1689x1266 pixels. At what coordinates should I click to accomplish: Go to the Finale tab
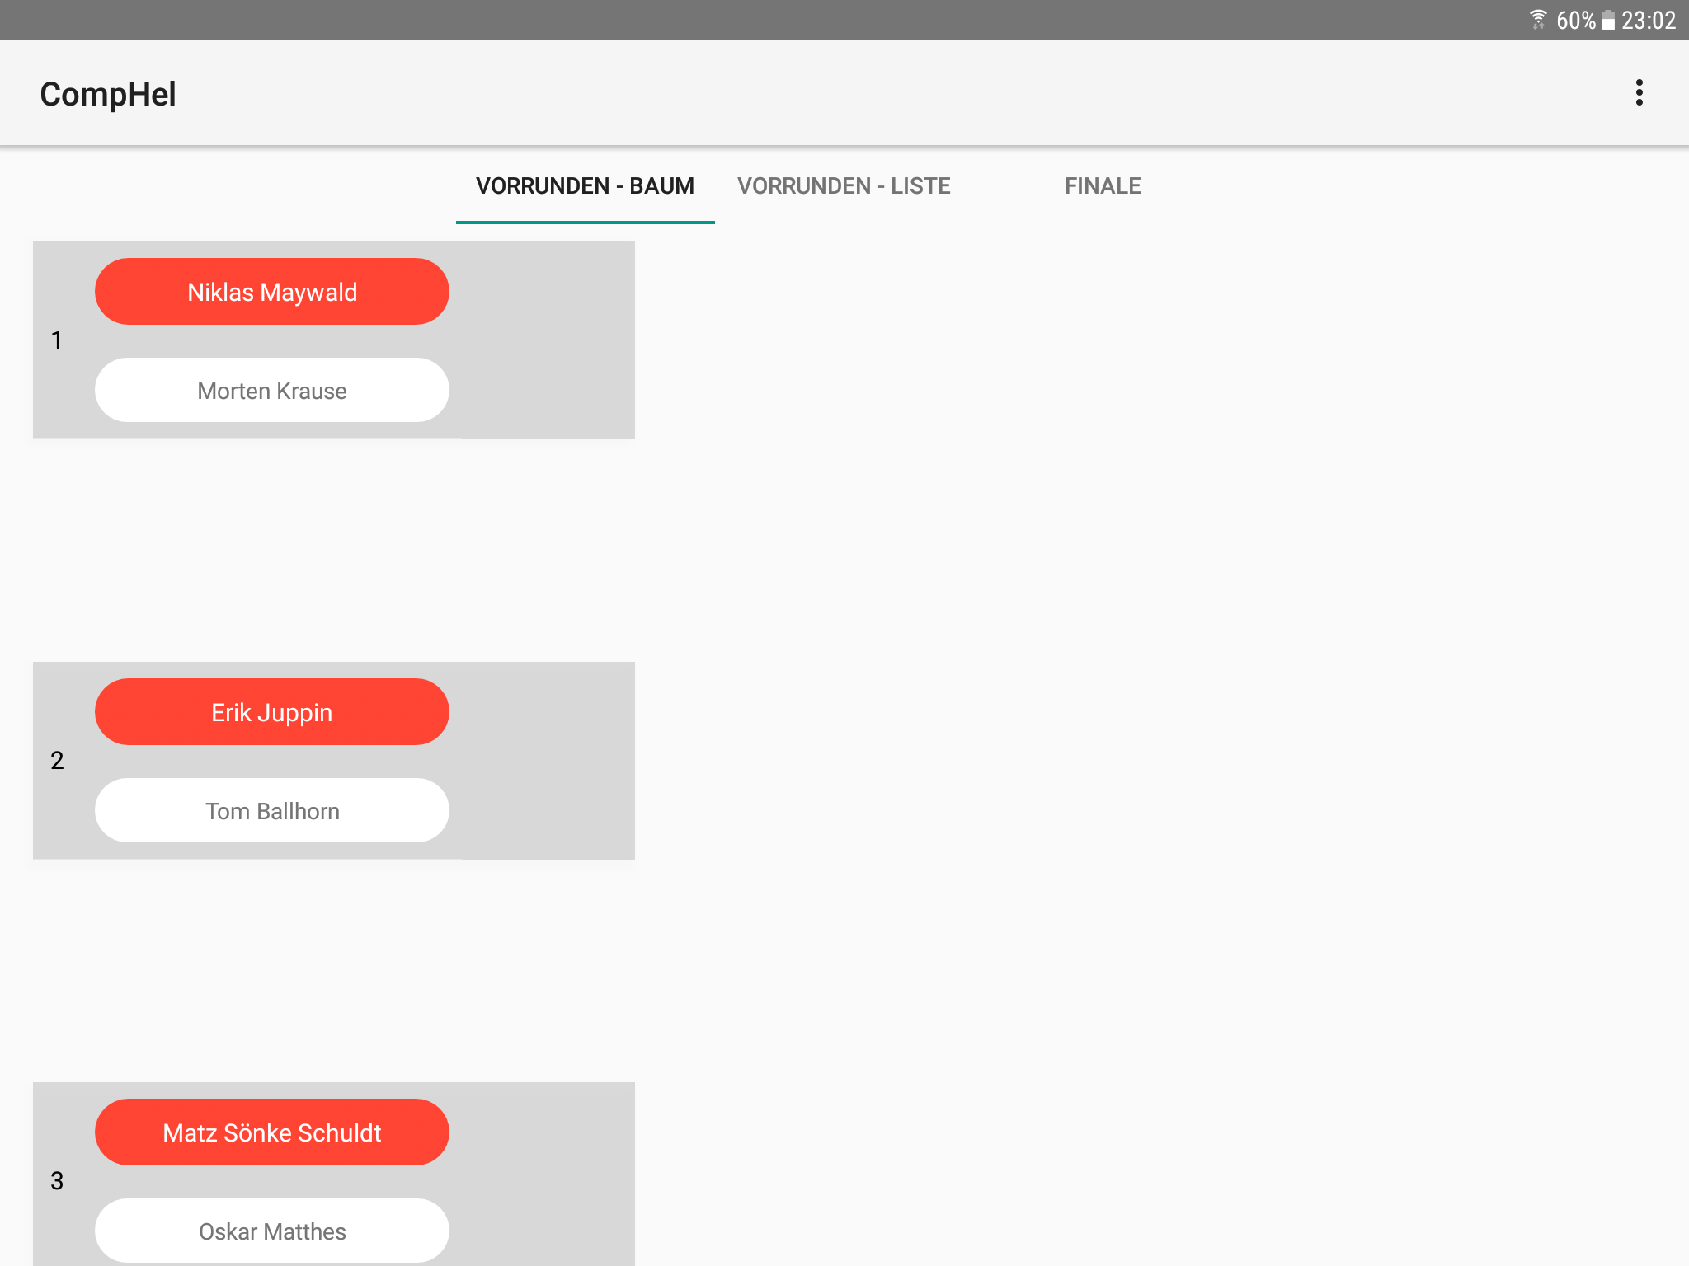click(x=1103, y=186)
